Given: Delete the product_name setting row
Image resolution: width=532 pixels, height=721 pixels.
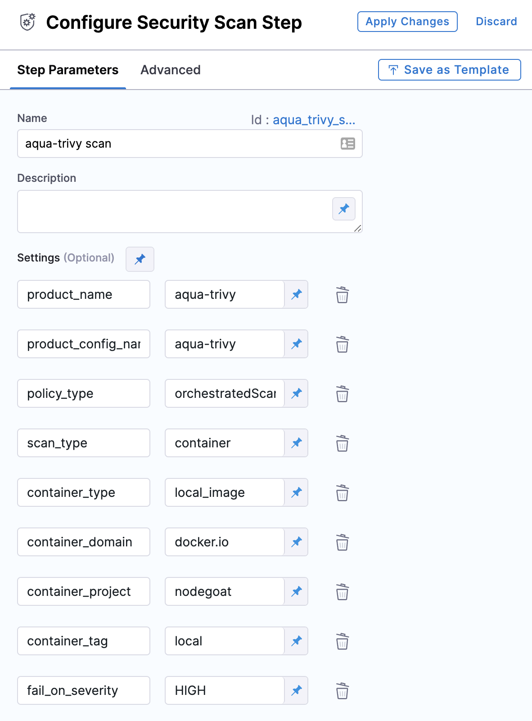Looking at the screenshot, I should coord(343,295).
